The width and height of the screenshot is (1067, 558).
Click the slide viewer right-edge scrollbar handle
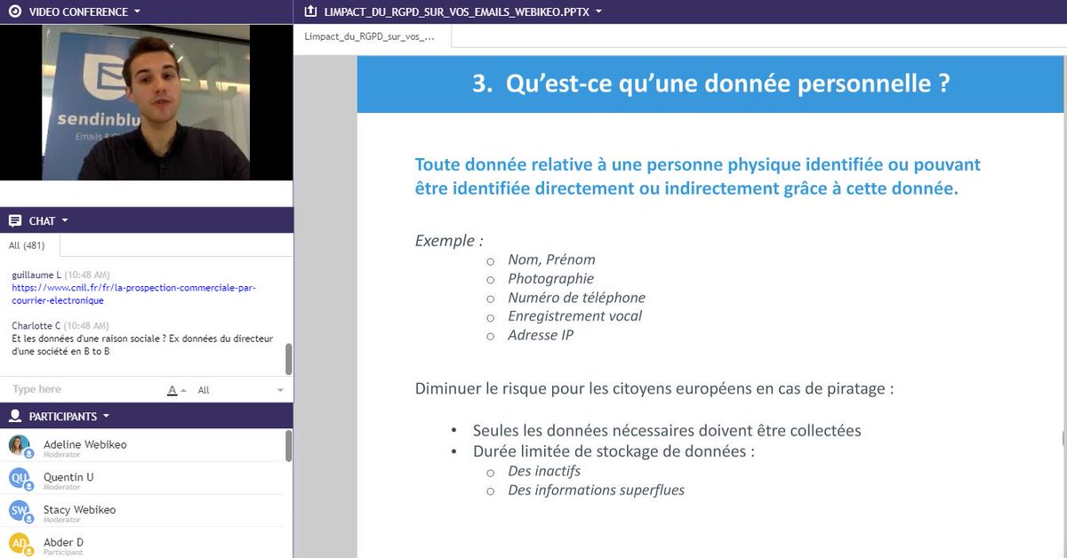click(x=1063, y=437)
